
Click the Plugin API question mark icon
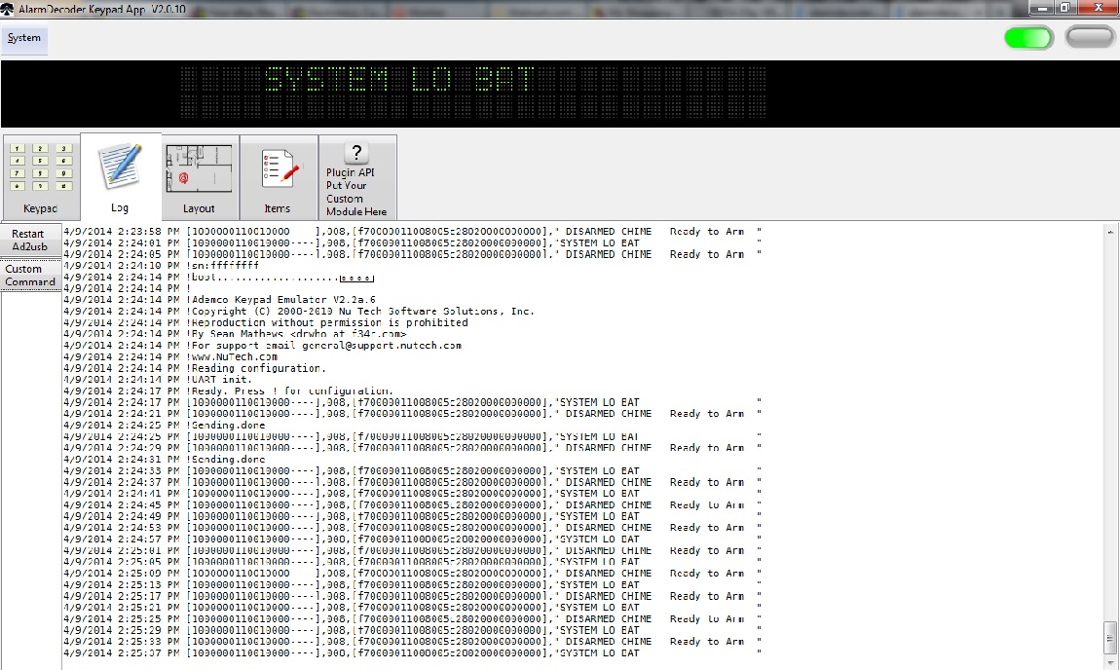(356, 152)
